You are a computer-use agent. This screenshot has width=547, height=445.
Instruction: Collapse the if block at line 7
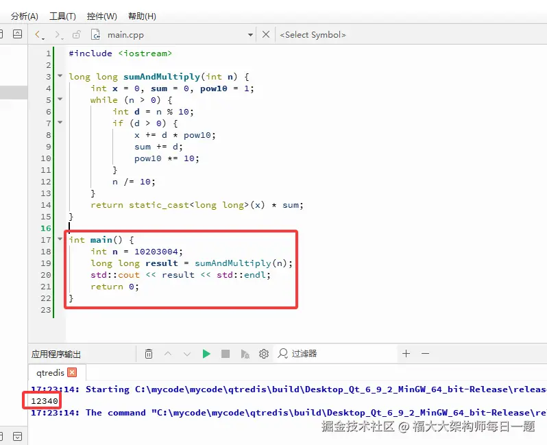pyautogui.click(x=60, y=123)
